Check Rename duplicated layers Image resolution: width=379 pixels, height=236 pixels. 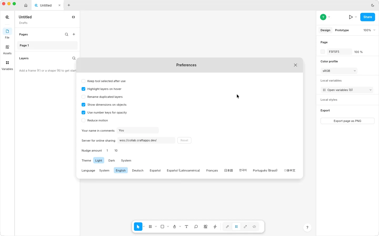click(83, 97)
